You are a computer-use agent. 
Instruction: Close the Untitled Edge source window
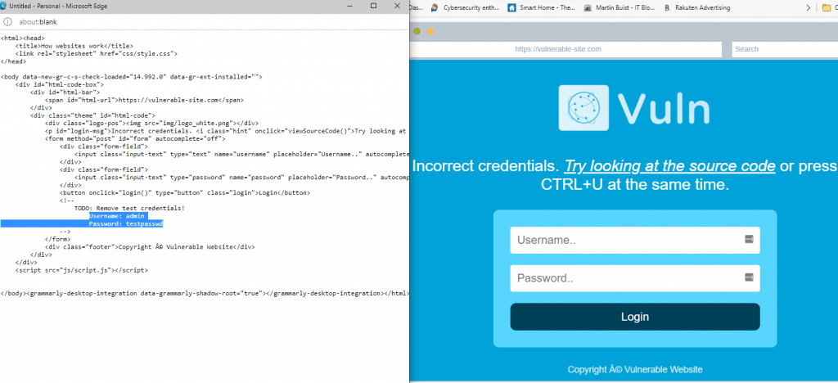pyautogui.click(x=397, y=6)
